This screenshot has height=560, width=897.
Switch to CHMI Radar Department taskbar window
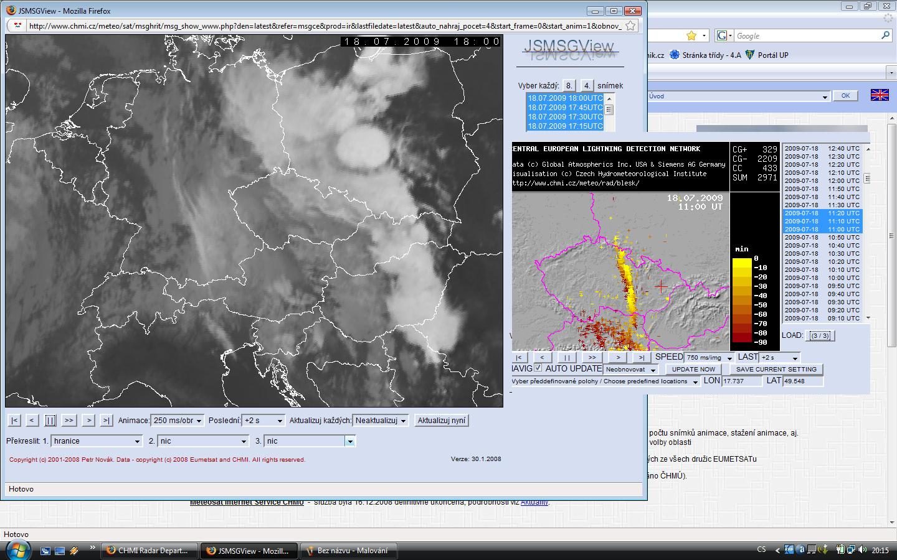point(149,551)
